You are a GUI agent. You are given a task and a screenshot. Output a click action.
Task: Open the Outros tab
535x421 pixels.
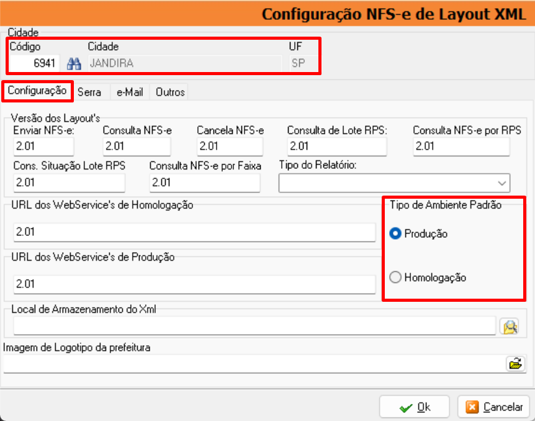(x=170, y=92)
